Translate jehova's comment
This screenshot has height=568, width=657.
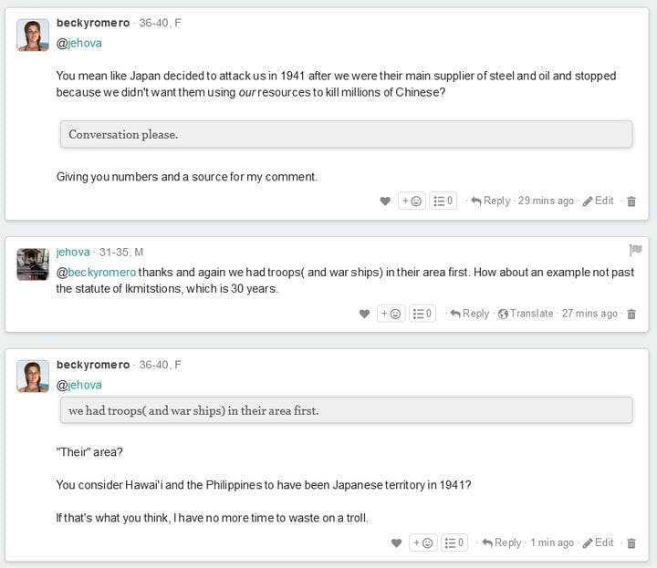[526, 314]
